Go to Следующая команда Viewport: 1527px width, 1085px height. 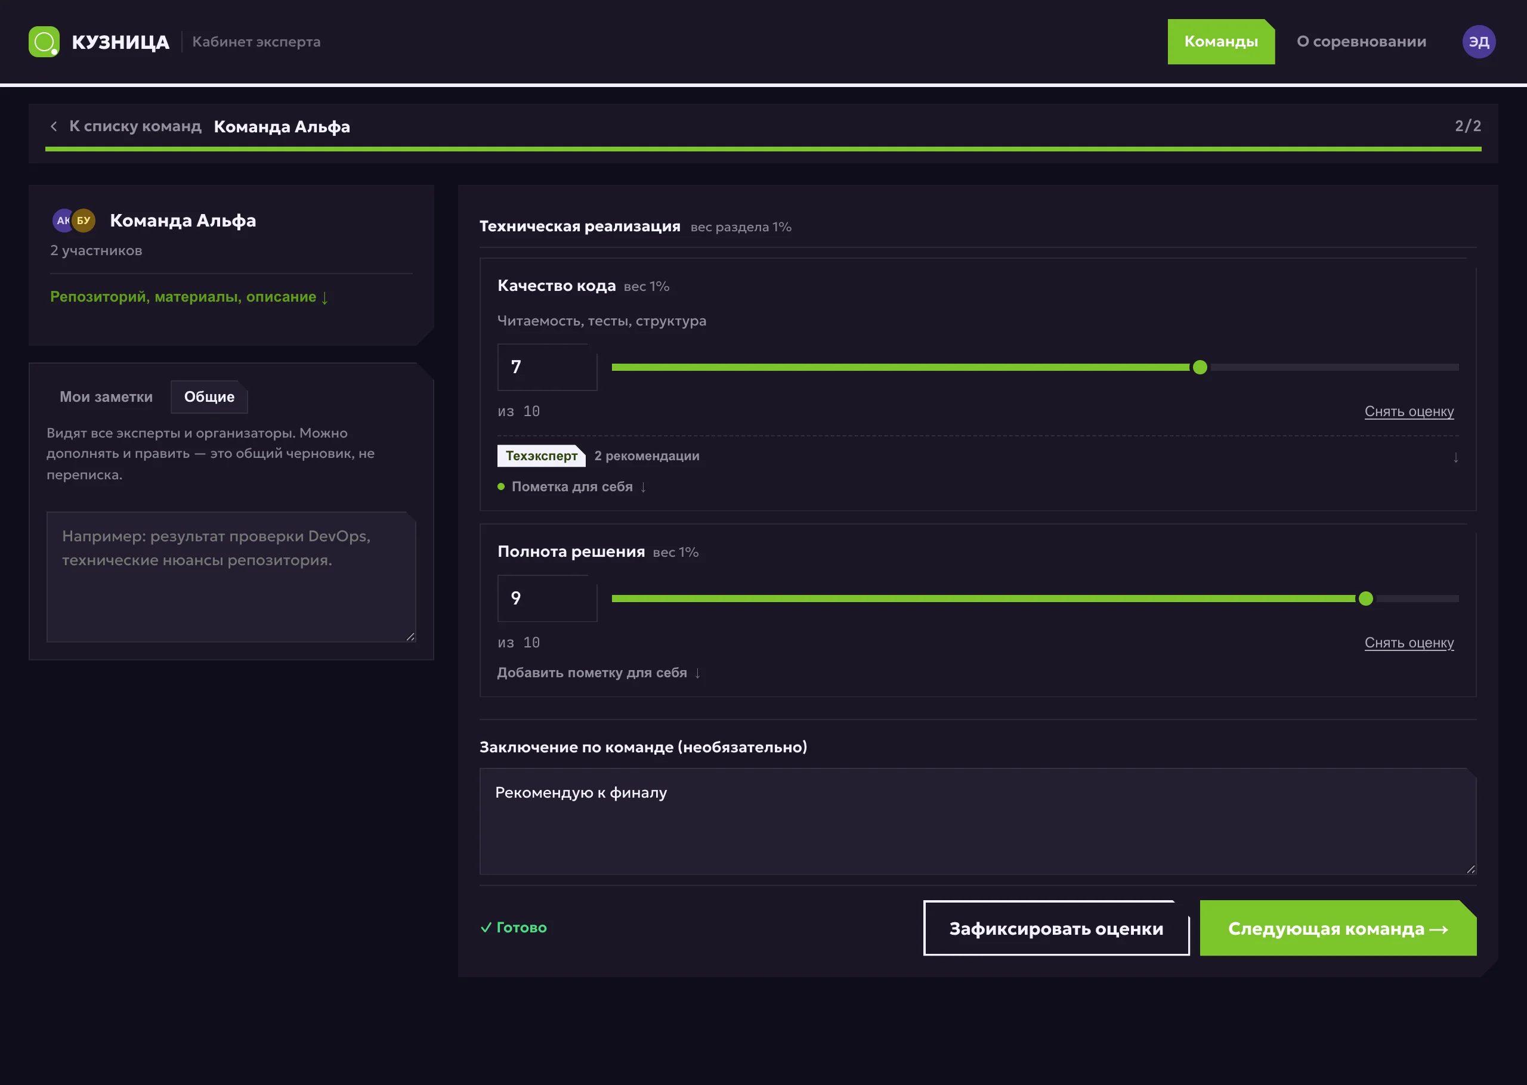1338,928
